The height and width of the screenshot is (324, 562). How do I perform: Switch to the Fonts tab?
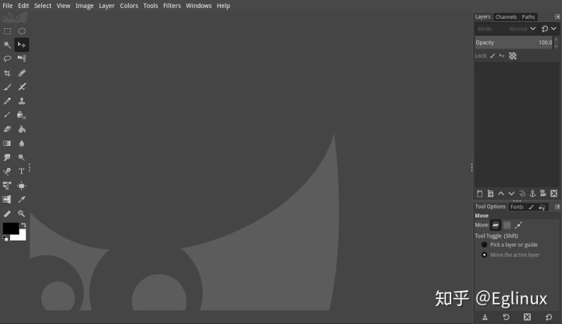click(517, 207)
